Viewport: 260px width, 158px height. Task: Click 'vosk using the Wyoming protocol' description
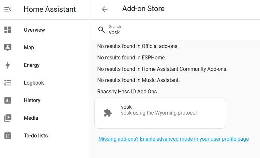click(159, 113)
